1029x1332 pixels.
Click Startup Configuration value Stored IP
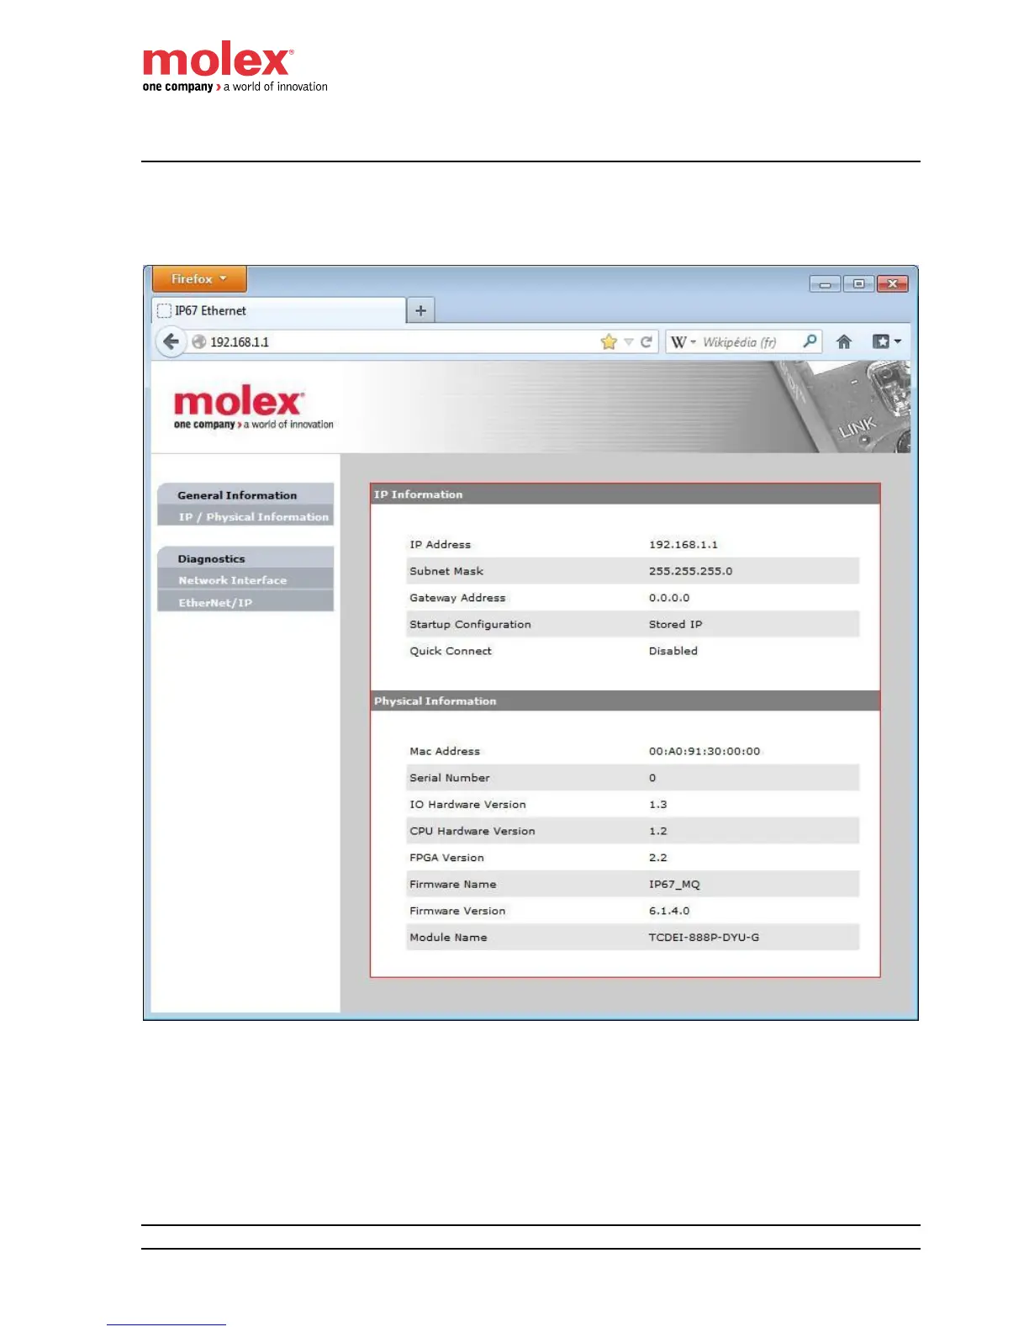coord(675,624)
